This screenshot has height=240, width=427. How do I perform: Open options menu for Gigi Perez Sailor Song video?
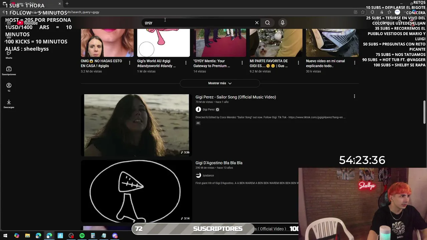[x=354, y=96]
